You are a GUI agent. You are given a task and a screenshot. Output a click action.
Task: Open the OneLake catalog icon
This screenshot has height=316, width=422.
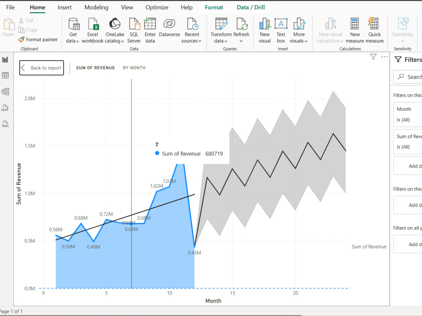coord(115,24)
